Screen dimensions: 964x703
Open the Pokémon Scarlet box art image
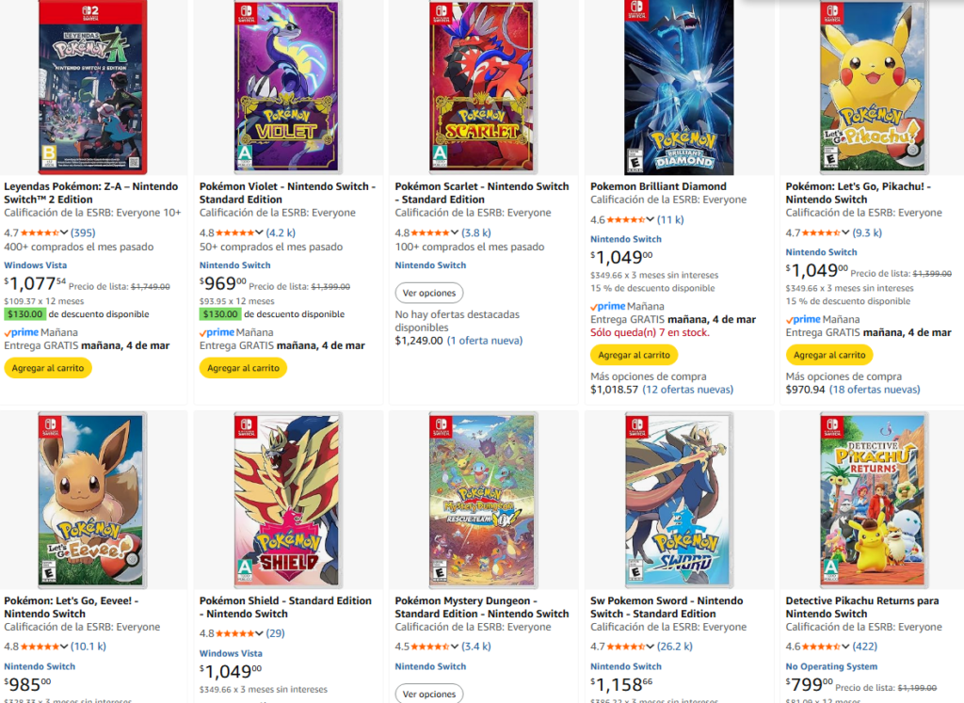[481, 88]
